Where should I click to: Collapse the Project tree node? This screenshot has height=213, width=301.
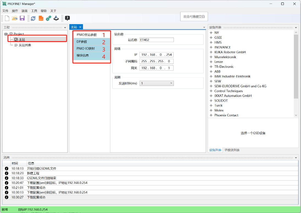tap(6, 34)
